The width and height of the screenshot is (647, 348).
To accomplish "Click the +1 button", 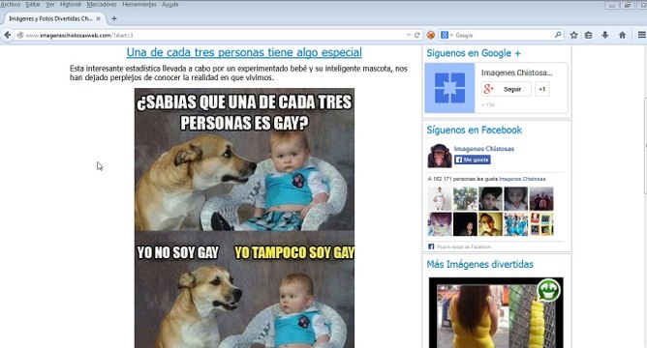I will point(542,89).
